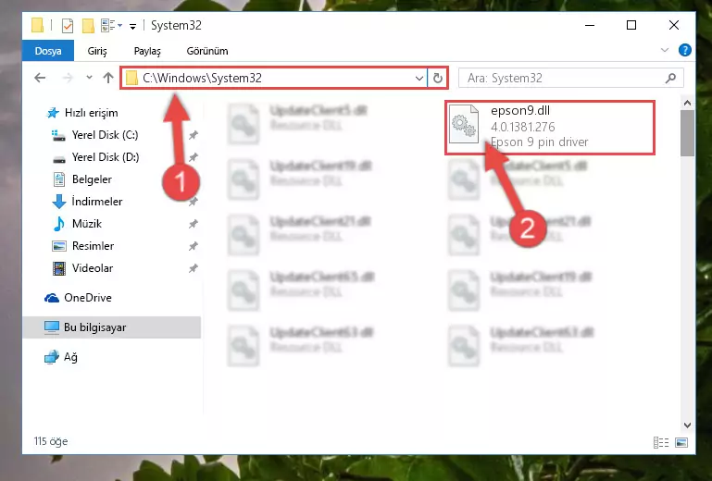Click the cloud icon beside OneDrive

point(52,298)
